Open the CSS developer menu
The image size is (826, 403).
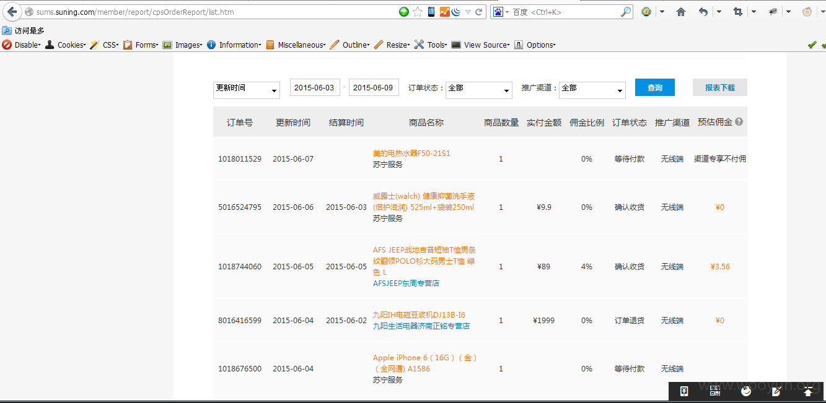104,45
